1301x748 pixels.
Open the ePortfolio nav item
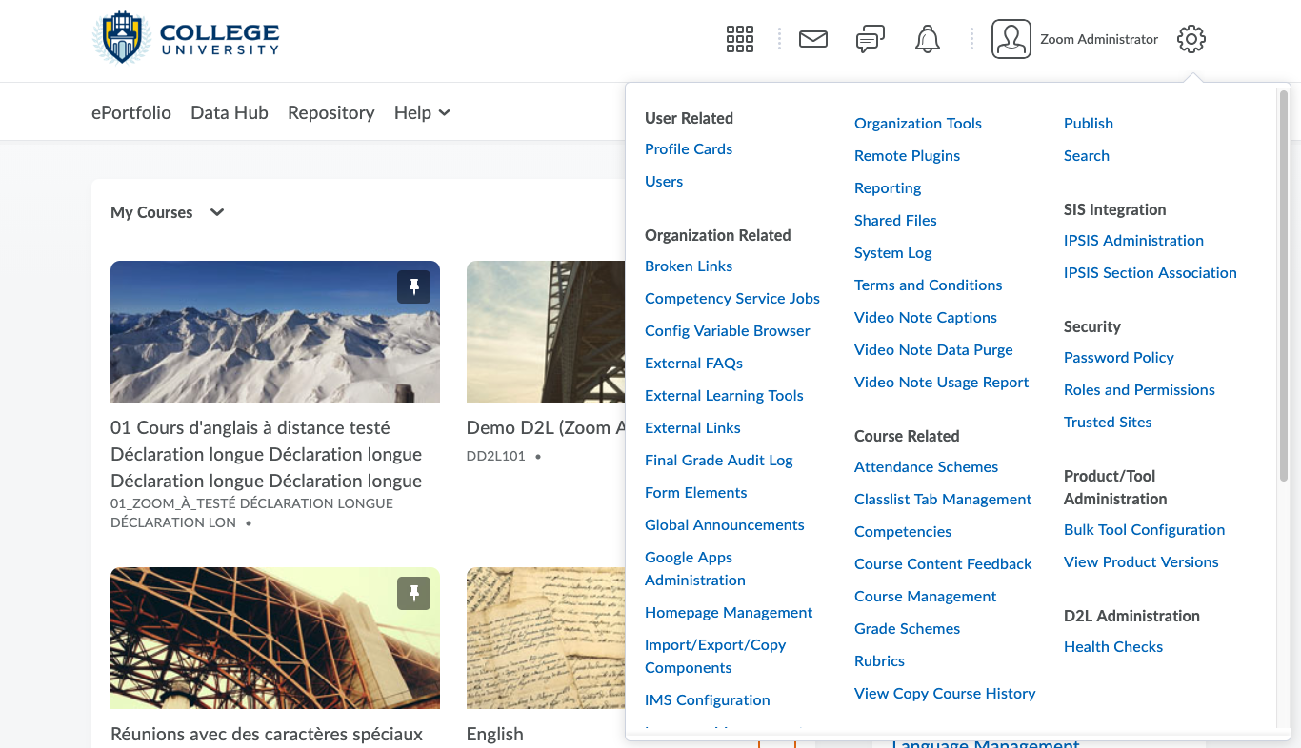coord(131,112)
